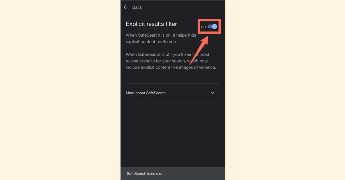Screen dimensions: 345x180
Task: Click the 'on' label beside the switch
Action: point(203,27)
